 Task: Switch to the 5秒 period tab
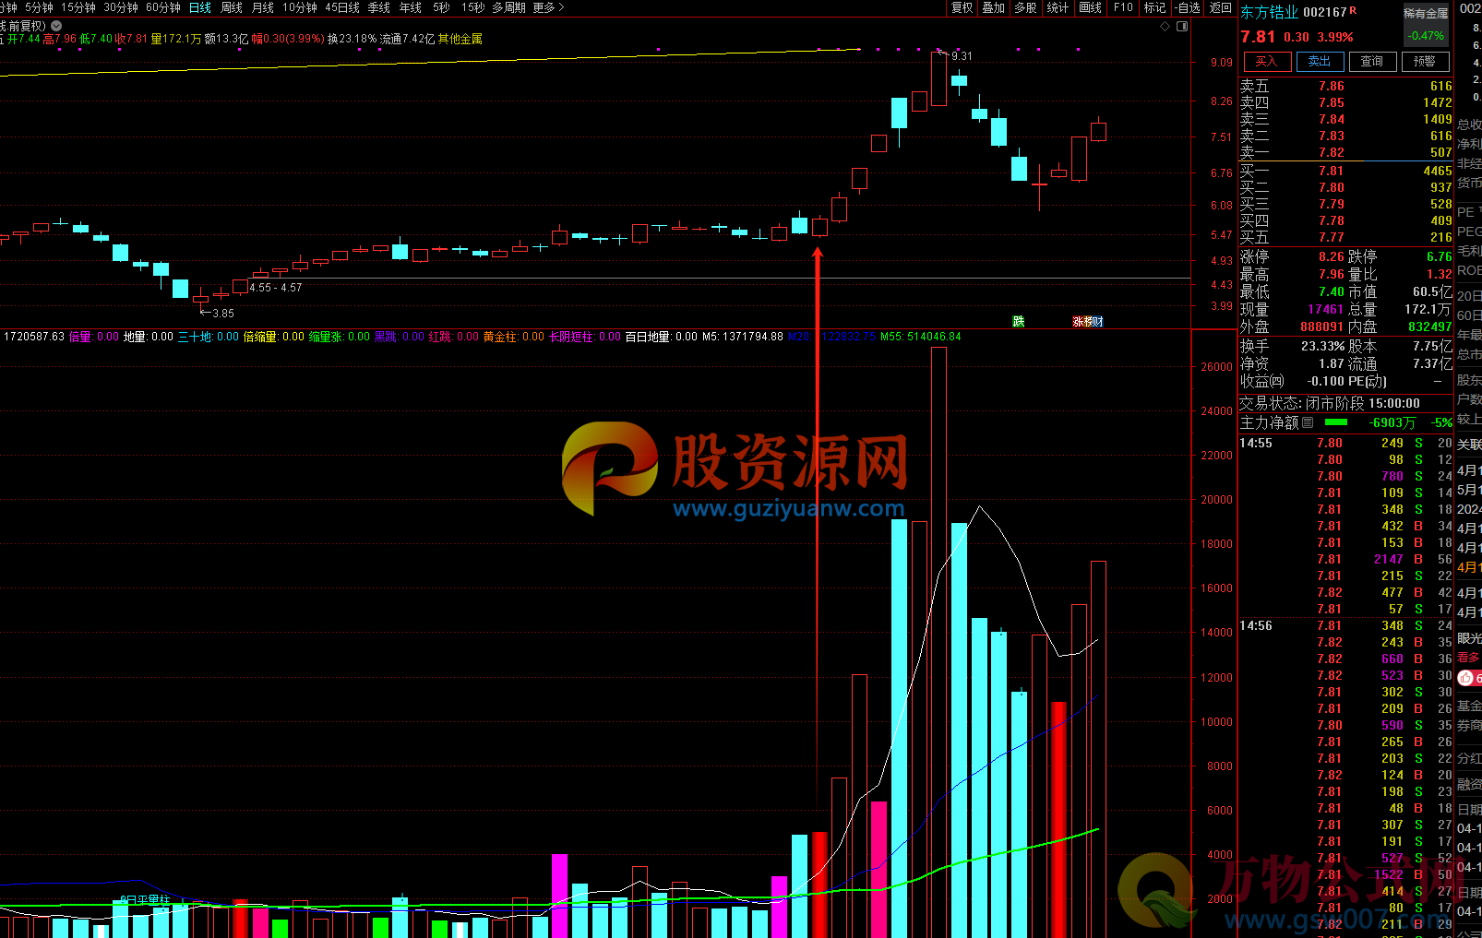pos(441,7)
